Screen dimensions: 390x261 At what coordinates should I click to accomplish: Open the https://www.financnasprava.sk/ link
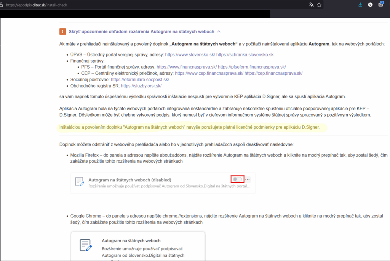click(x=187, y=67)
